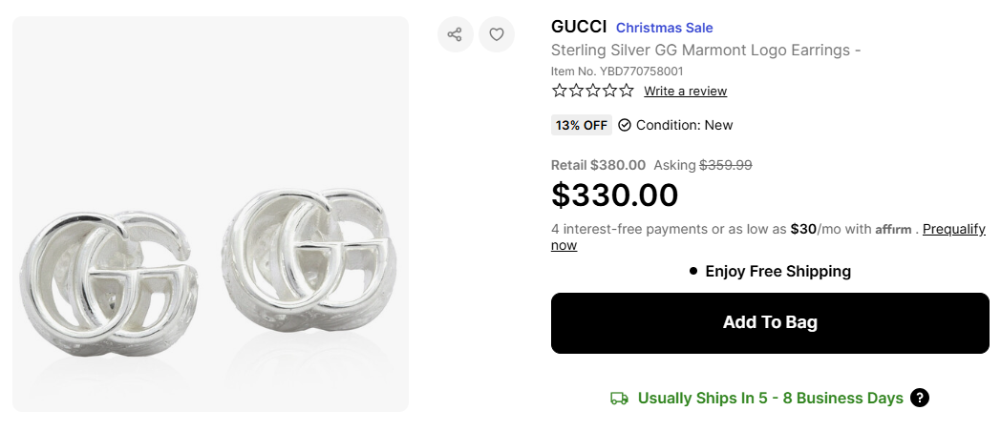Click the 13% OFF badge
Screen dimensions: 1001x431
click(582, 125)
